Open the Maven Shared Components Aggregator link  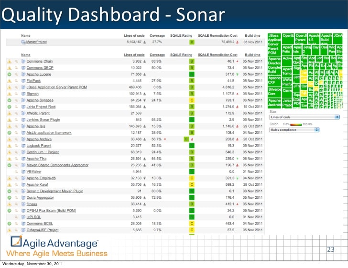(x=57, y=165)
